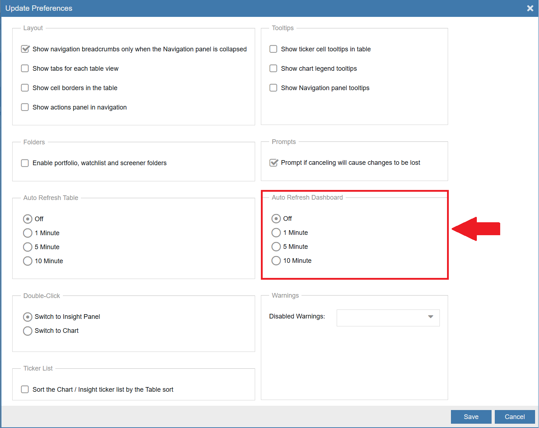Viewport: 539px width, 428px height.
Task: Uncheck Prompt if canceling loses changes
Action: coord(274,163)
